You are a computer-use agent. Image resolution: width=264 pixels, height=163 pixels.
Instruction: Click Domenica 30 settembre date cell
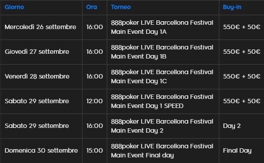[x=41, y=150]
